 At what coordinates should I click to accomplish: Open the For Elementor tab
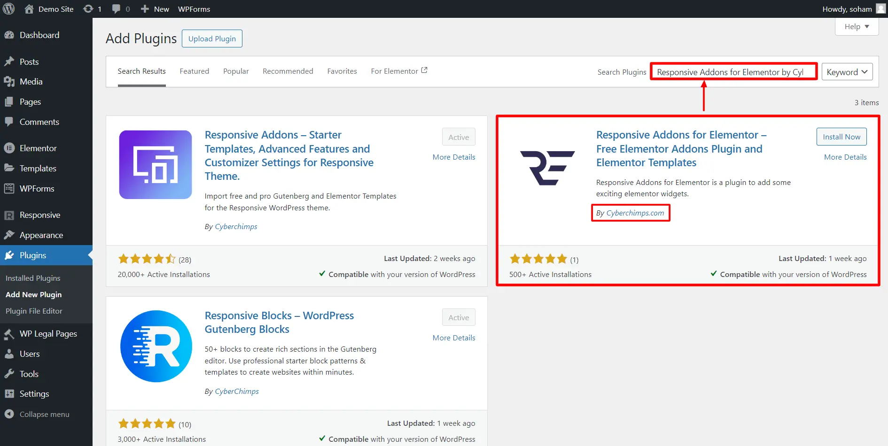click(x=399, y=71)
